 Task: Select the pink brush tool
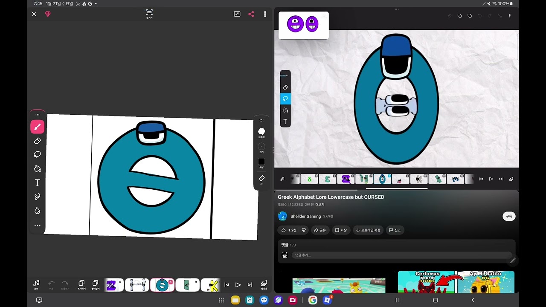pos(37,127)
